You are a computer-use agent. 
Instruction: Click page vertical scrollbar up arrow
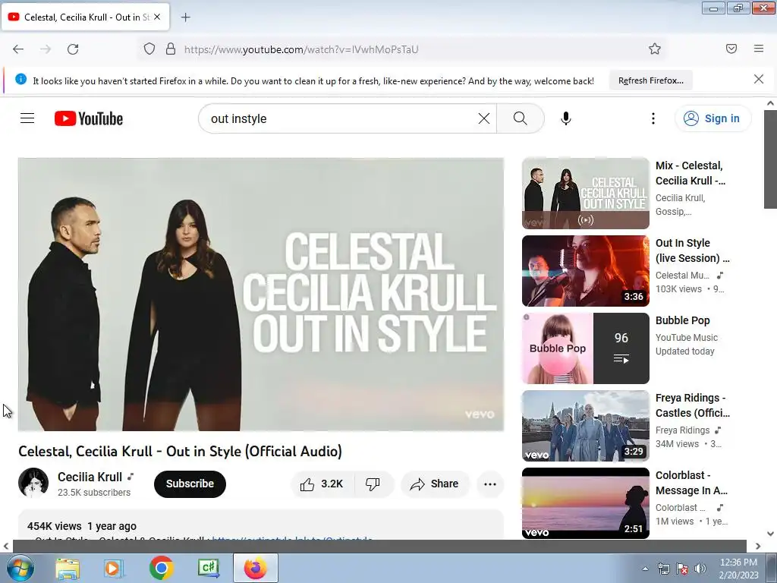click(x=770, y=103)
